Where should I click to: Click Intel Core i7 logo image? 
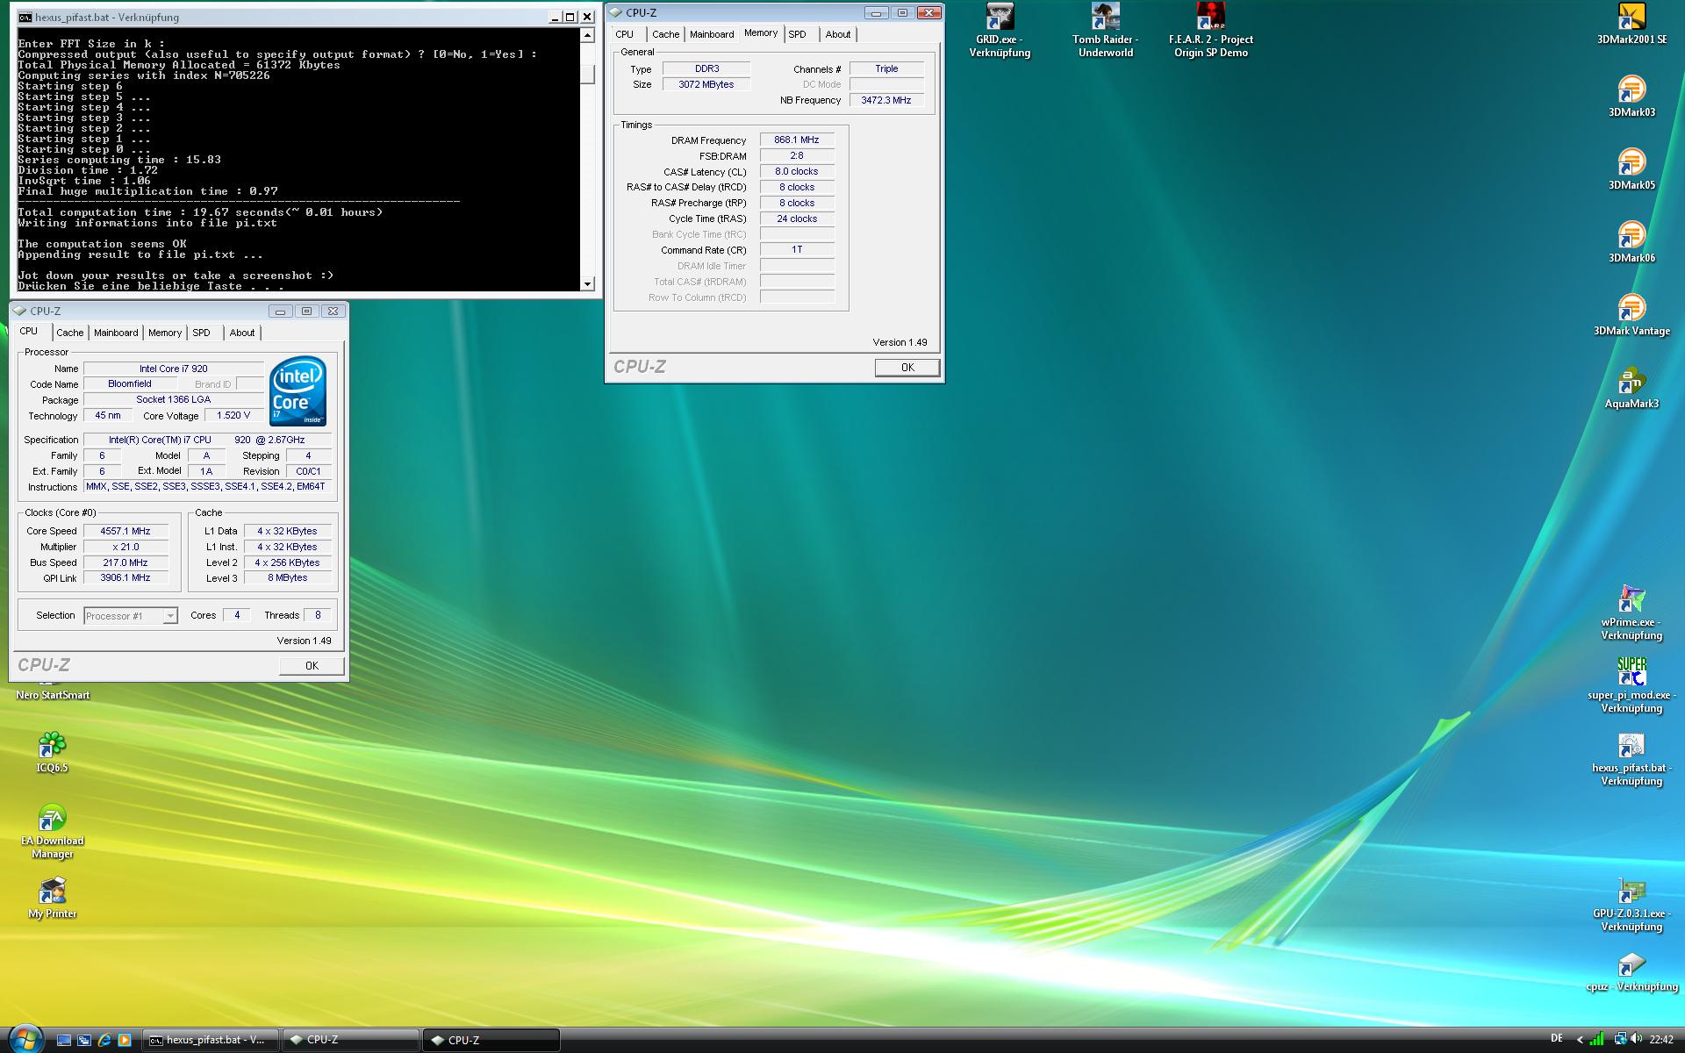(x=298, y=390)
